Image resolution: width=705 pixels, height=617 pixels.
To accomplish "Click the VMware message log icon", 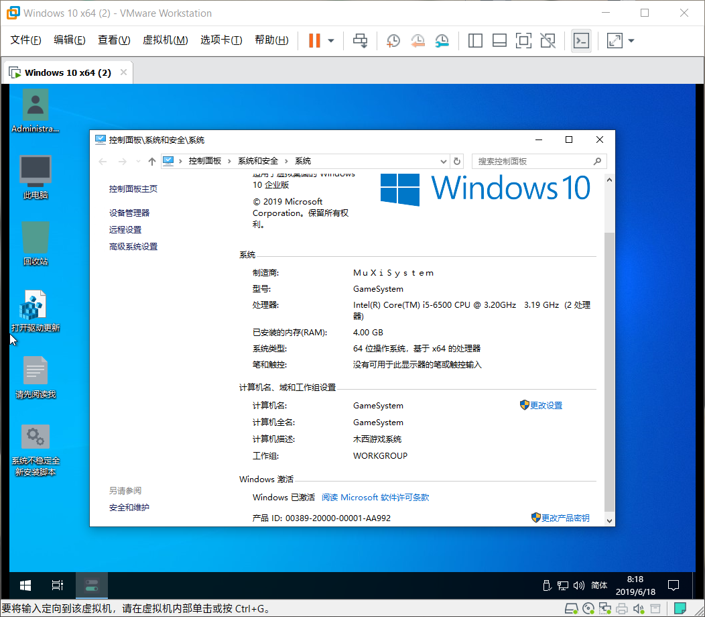I will tap(680, 610).
